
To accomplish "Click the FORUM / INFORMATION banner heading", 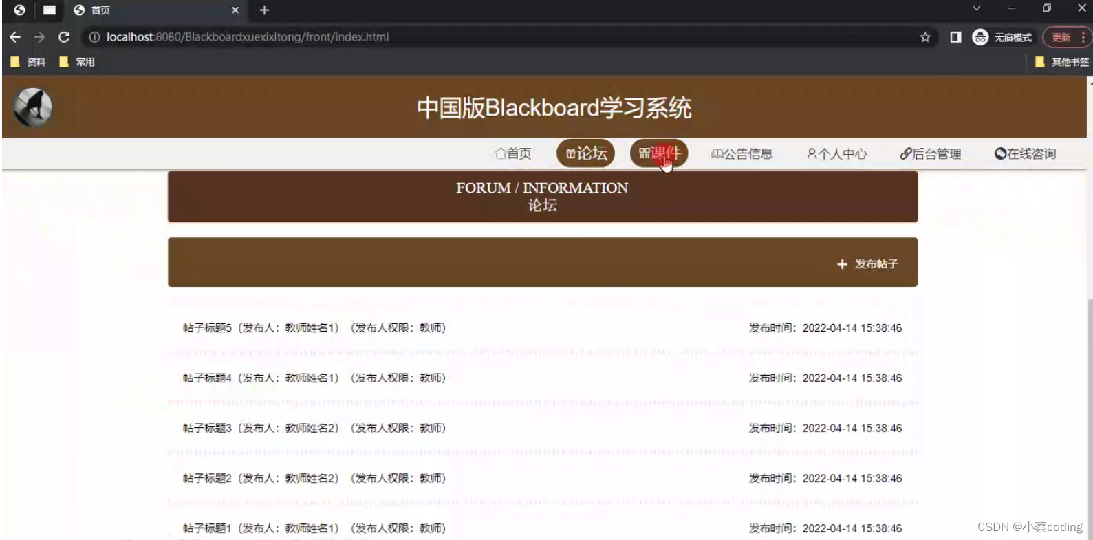I will point(542,188).
